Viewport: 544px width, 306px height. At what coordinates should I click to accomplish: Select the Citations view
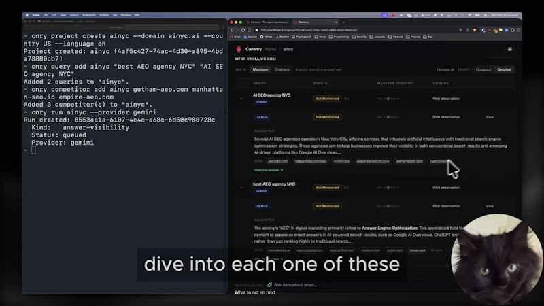tap(282, 70)
